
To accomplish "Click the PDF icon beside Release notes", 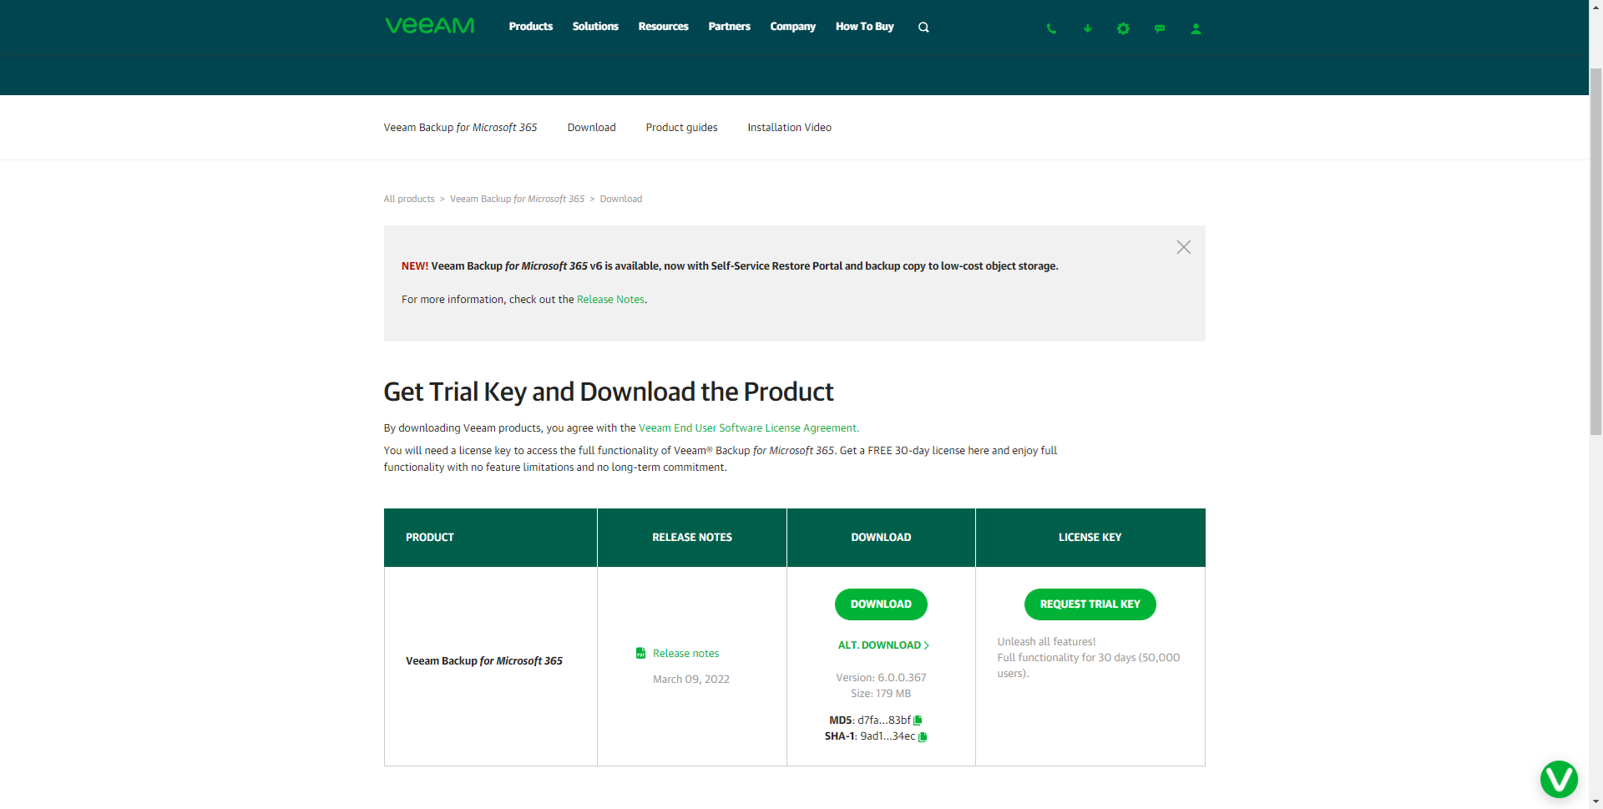I will (640, 653).
